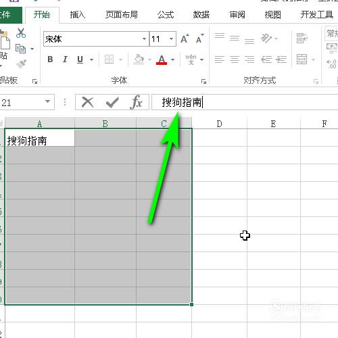Click the fx Insert Function button

pyautogui.click(x=136, y=102)
